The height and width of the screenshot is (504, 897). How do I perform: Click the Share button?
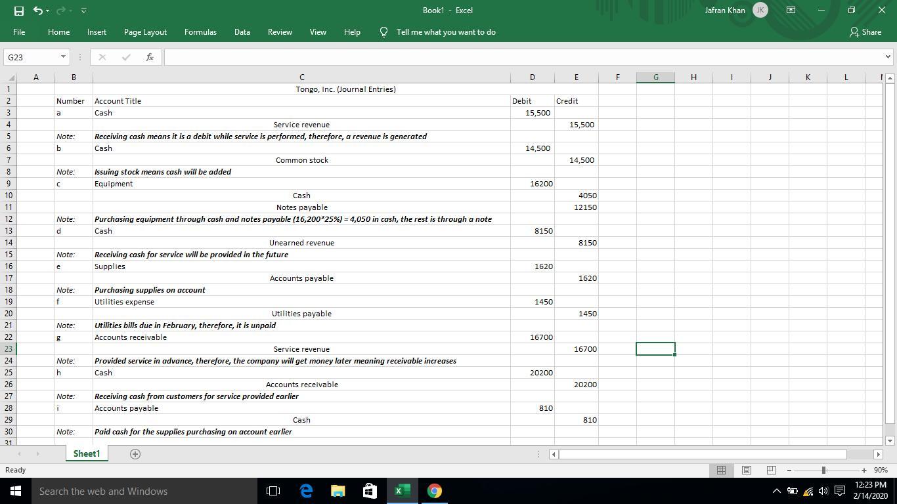click(865, 31)
